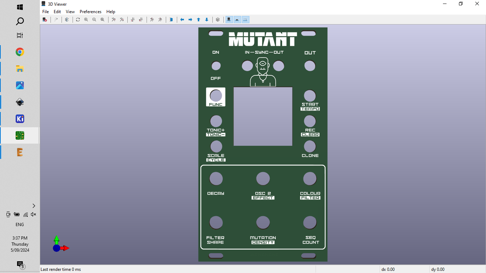The height and width of the screenshot is (273, 486).
Task: Reload the board model in 3D Viewer
Action: tap(45, 20)
